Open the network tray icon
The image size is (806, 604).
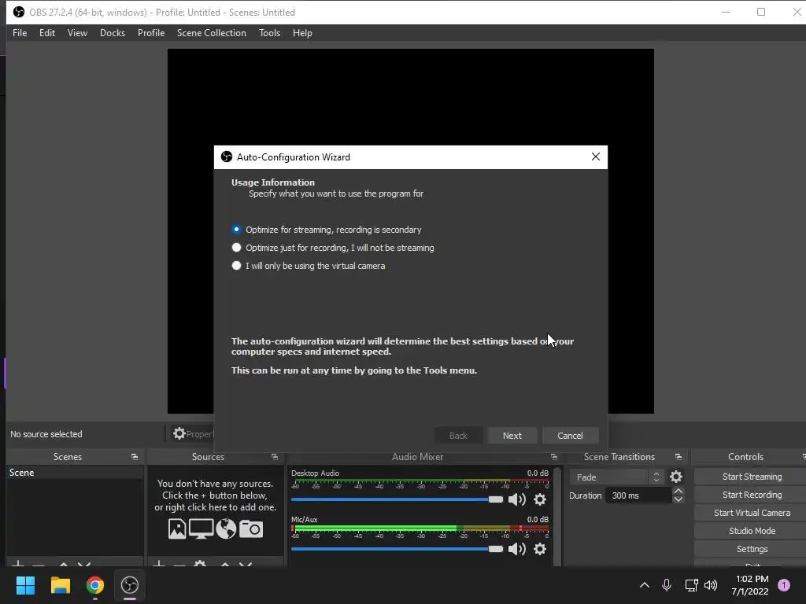point(691,585)
